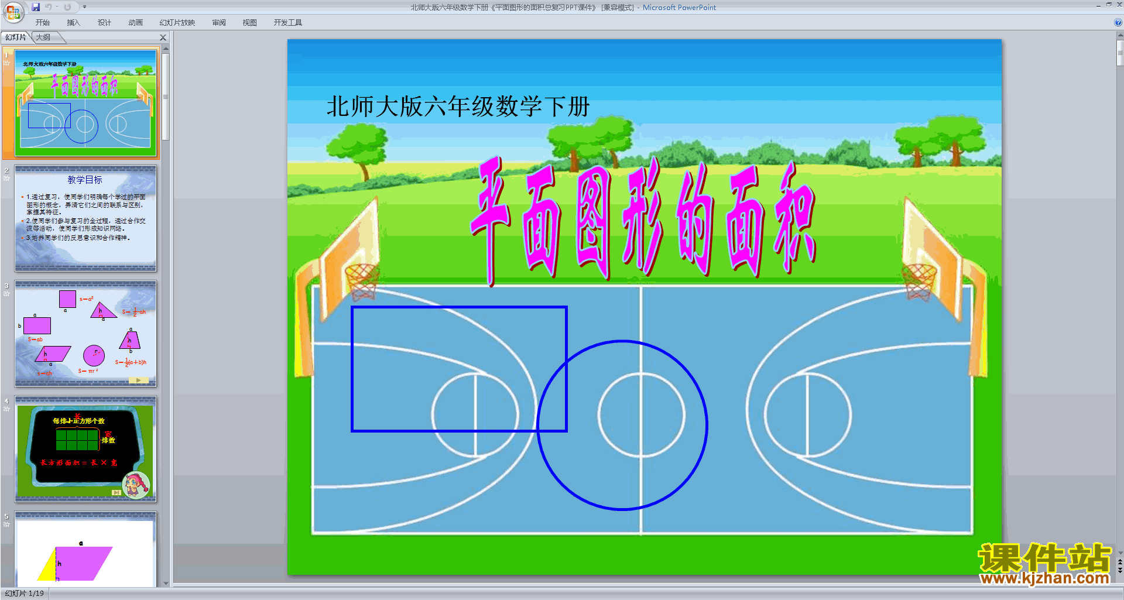Viewport: 1124px width, 600px height.
Task: Select slide 1 thumbnail with basketball court
Action: (x=85, y=103)
